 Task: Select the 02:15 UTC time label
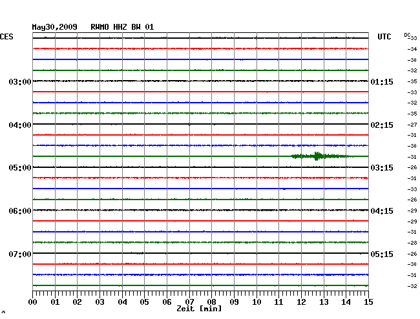coord(382,125)
